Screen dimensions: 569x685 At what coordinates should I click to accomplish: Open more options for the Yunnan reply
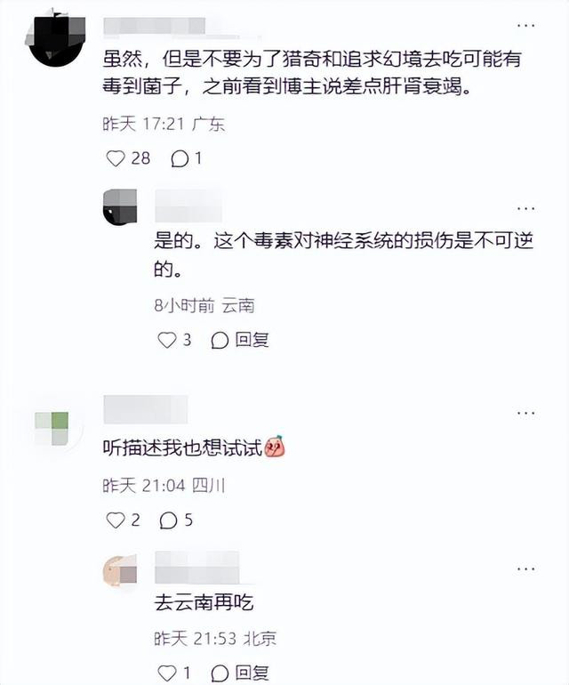tap(525, 208)
